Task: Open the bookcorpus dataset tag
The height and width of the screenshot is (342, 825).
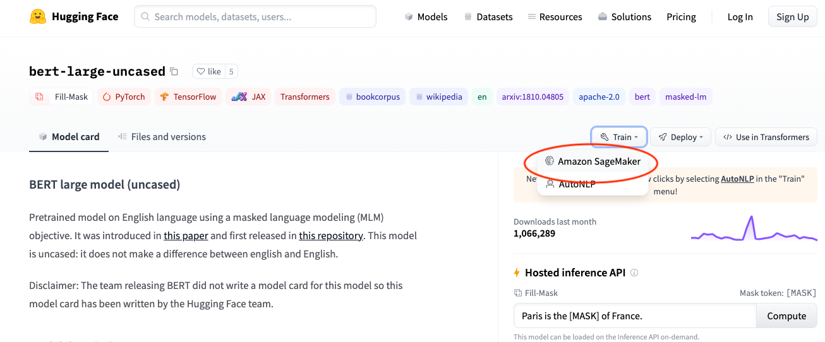Action: [x=372, y=97]
